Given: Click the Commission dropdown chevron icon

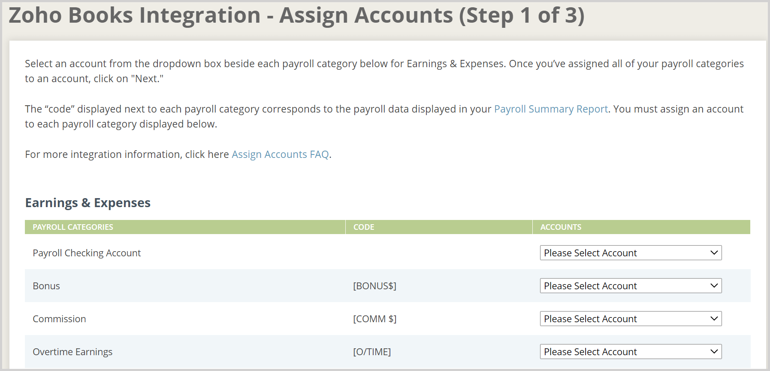Looking at the screenshot, I should click(713, 318).
